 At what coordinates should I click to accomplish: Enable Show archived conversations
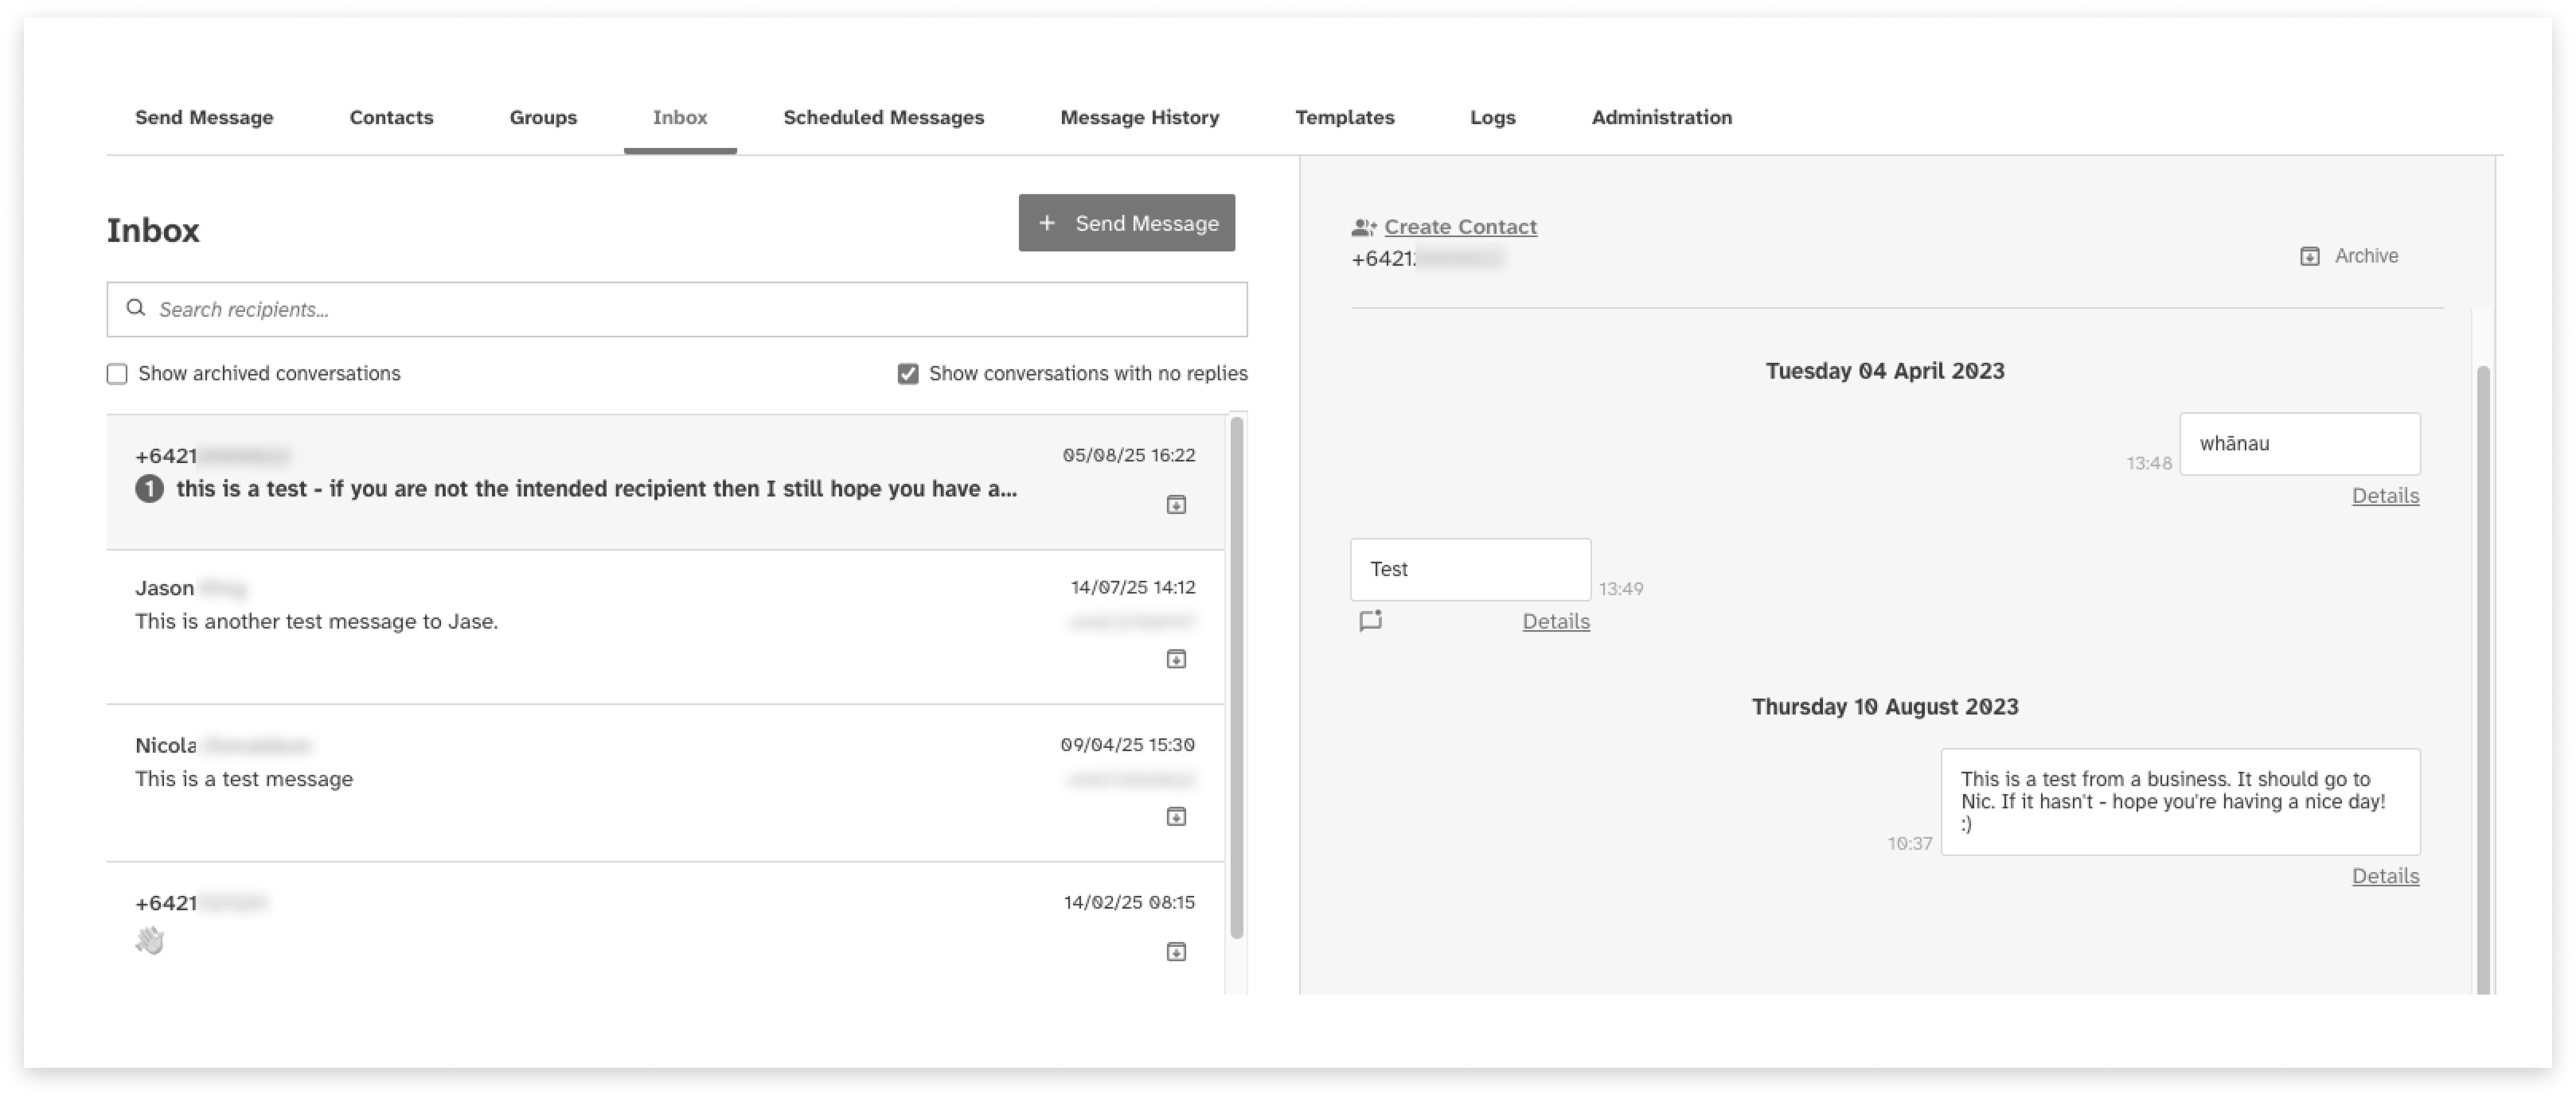click(x=117, y=374)
